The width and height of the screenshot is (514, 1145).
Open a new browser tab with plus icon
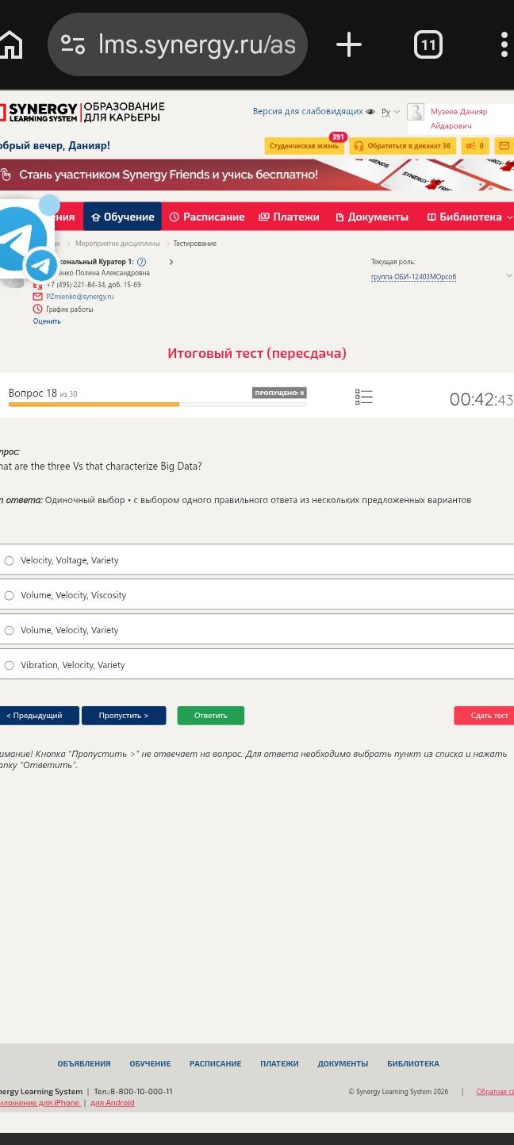(349, 44)
